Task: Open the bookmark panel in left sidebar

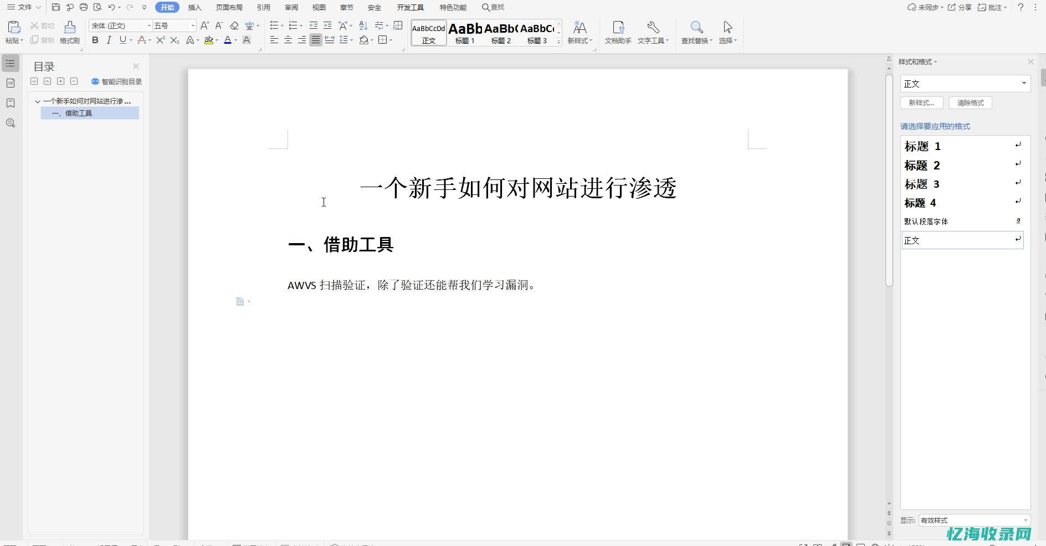Action: pos(10,103)
